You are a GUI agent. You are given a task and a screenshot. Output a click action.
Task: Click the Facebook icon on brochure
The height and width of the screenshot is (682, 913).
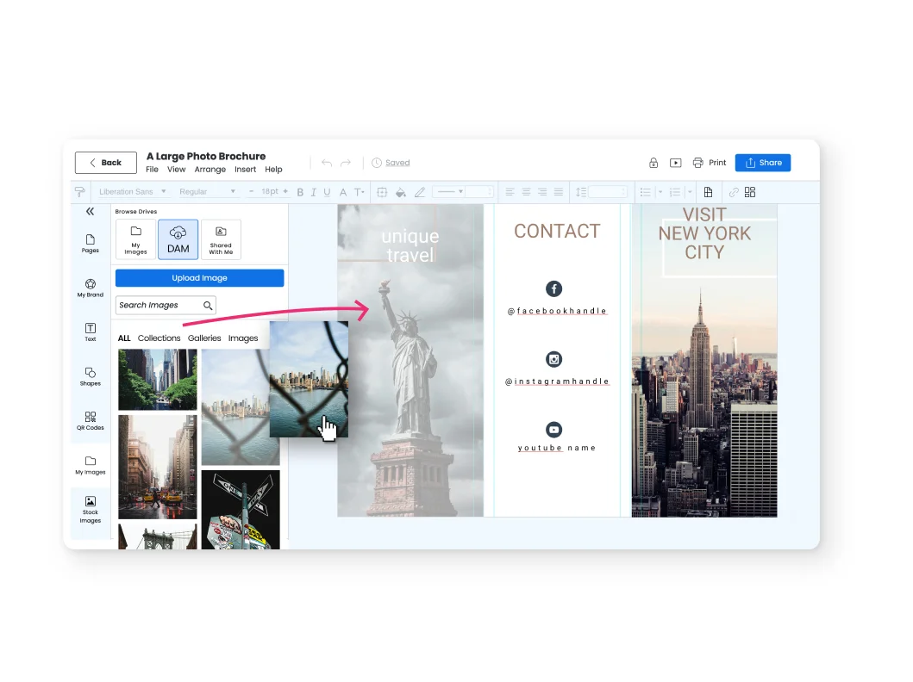coord(553,288)
